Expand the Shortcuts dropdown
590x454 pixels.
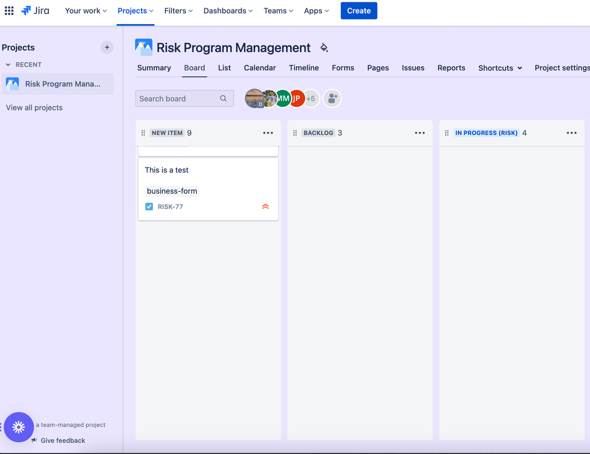pyautogui.click(x=500, y=68)
